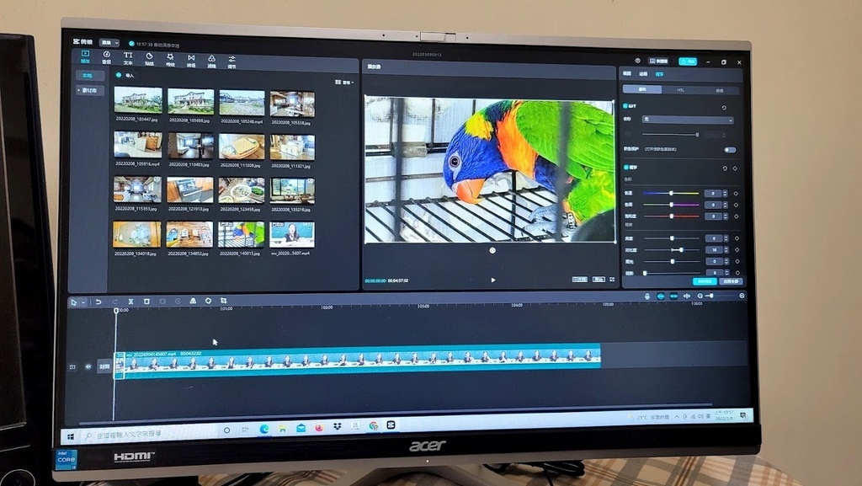
Task: Play the preview with the play button
Action: [x=493, y=280]
